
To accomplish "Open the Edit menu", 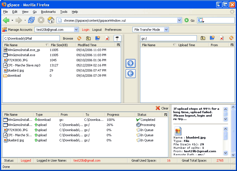I will (15, 12).
